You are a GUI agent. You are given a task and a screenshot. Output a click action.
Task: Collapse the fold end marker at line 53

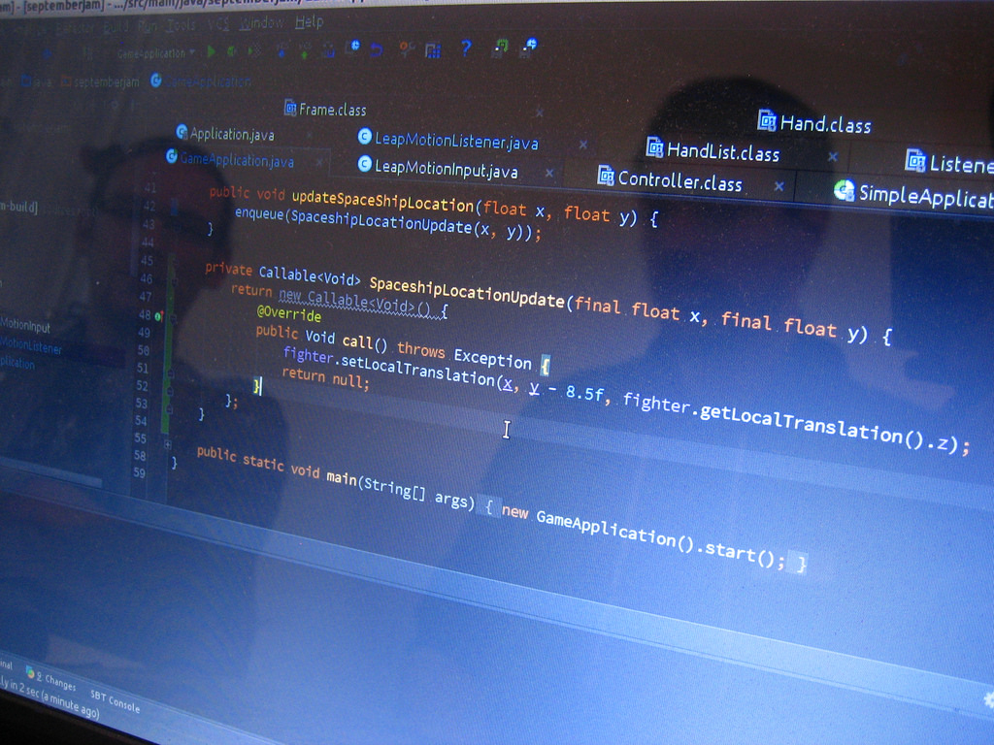(x=169, y=410)
